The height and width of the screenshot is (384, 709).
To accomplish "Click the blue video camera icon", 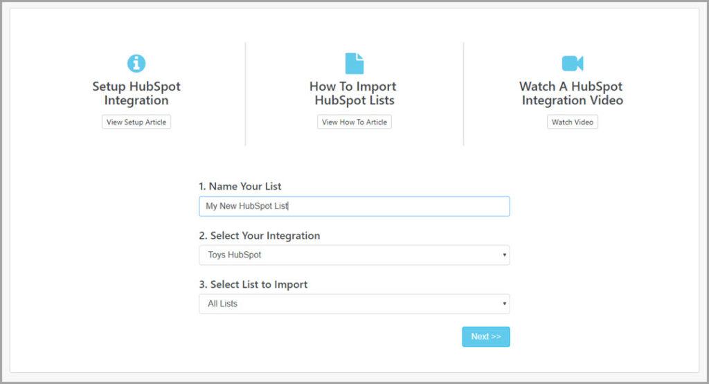I will click(x=573, y=63).
